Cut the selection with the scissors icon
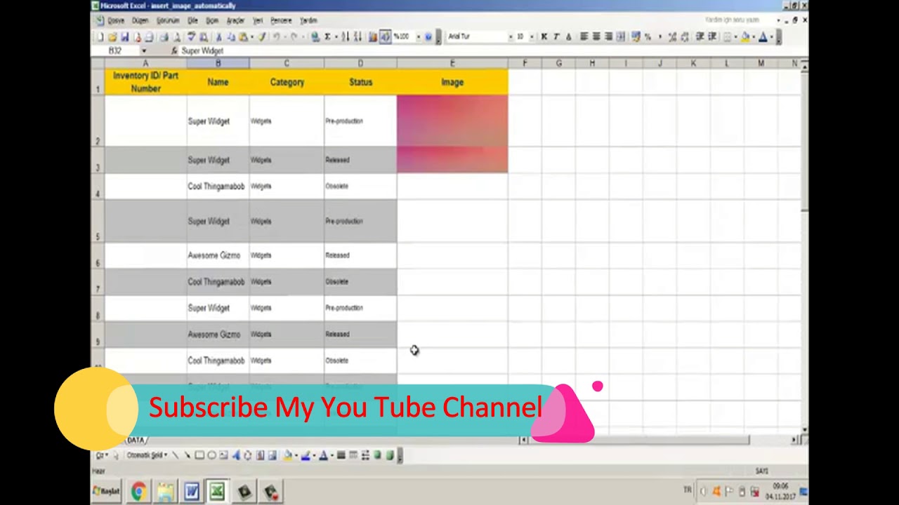This screenshot has height=505, width=899. (218, 36)
